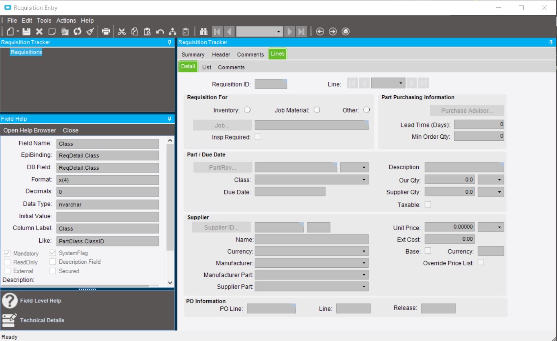Open the New icon dropdown arrow
The height and width of the screenshot is (341, 557).
[x=18, y=32]
